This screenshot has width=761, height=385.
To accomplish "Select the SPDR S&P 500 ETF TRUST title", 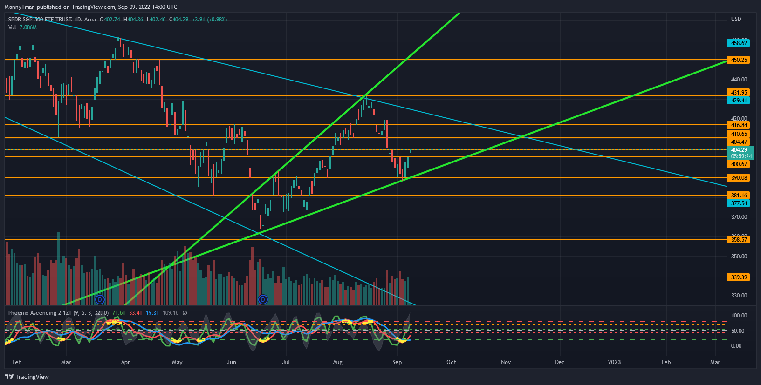I will click(40, 20).
